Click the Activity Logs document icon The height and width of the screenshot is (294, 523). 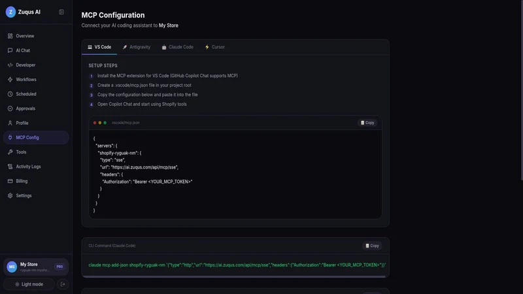(x=10, y=167)
